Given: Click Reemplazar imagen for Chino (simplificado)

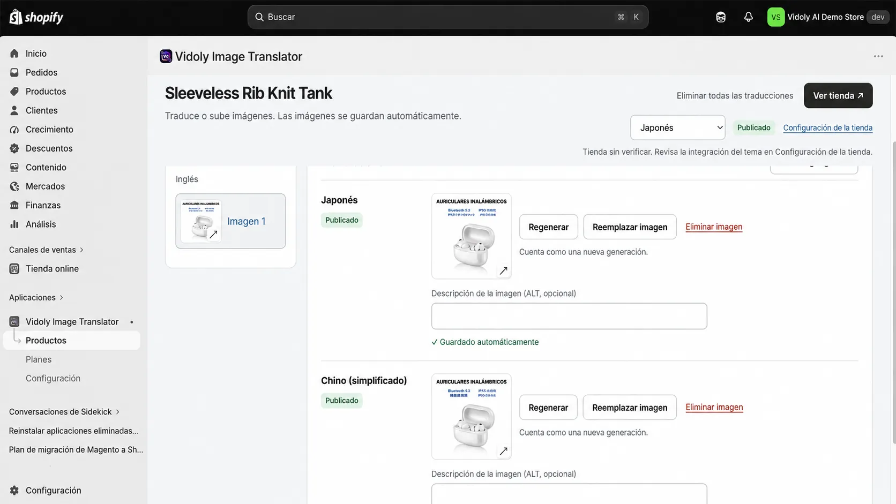Looking at the screenshot, I should (630, 408).
